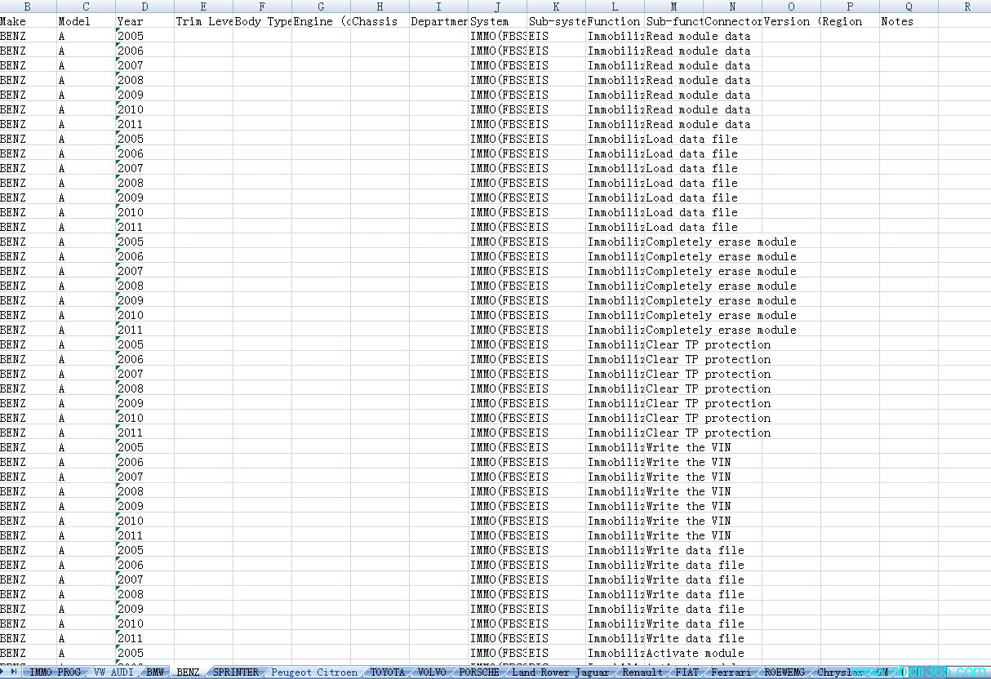Click the first Year cell showing 2005
Image resolution: width=991 pixels, height=679 pixels.
coord(144,37)
